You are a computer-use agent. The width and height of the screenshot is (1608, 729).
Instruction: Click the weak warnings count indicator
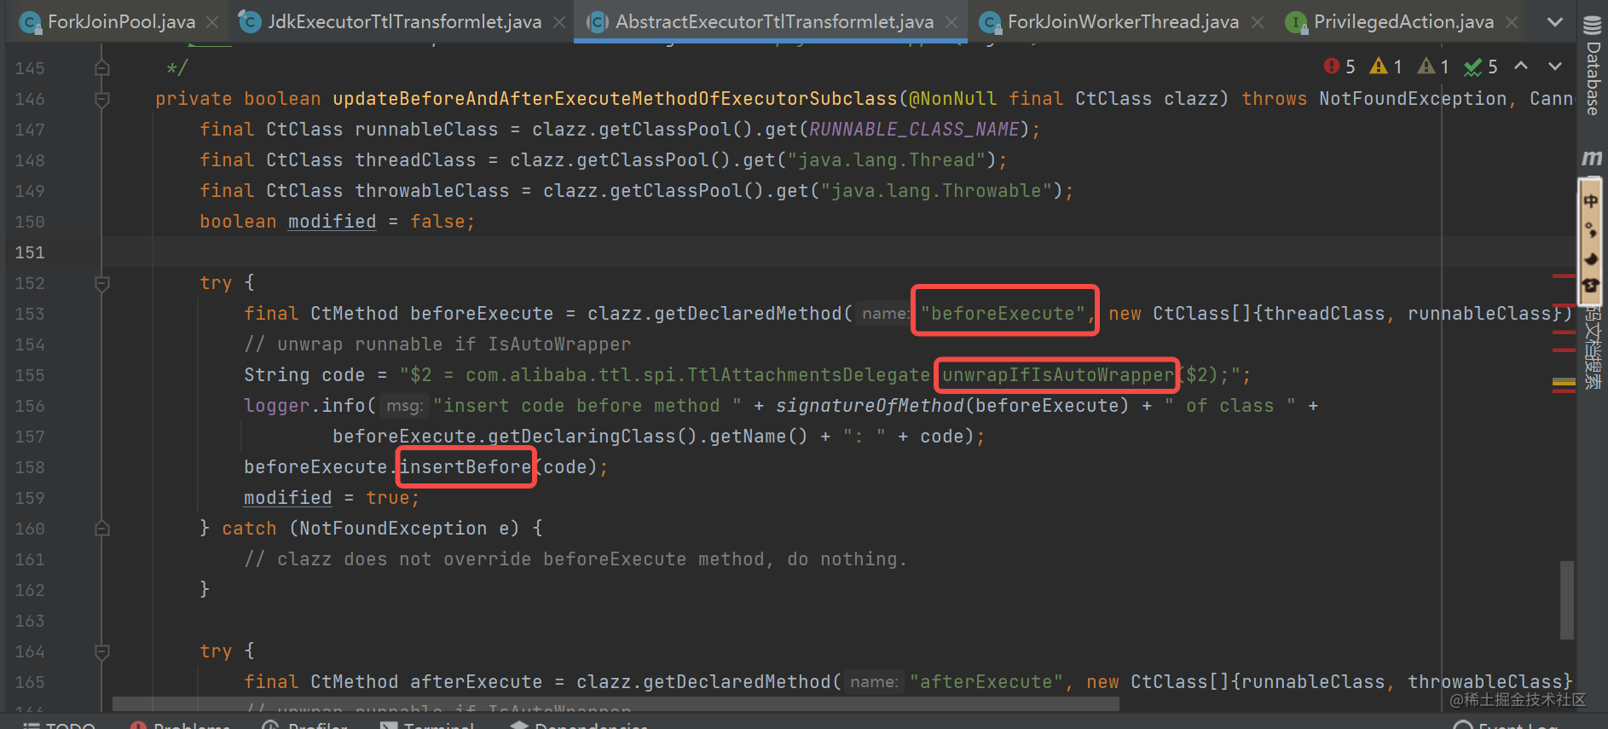coord(1433,67)
